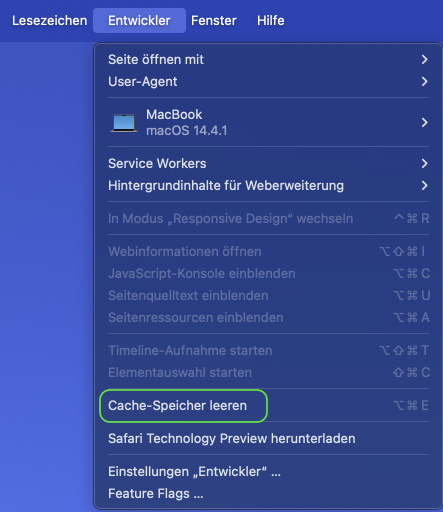443x512 pixels.
Task: Open Einstellungen „Entwickler“ …
Action: 194,471
